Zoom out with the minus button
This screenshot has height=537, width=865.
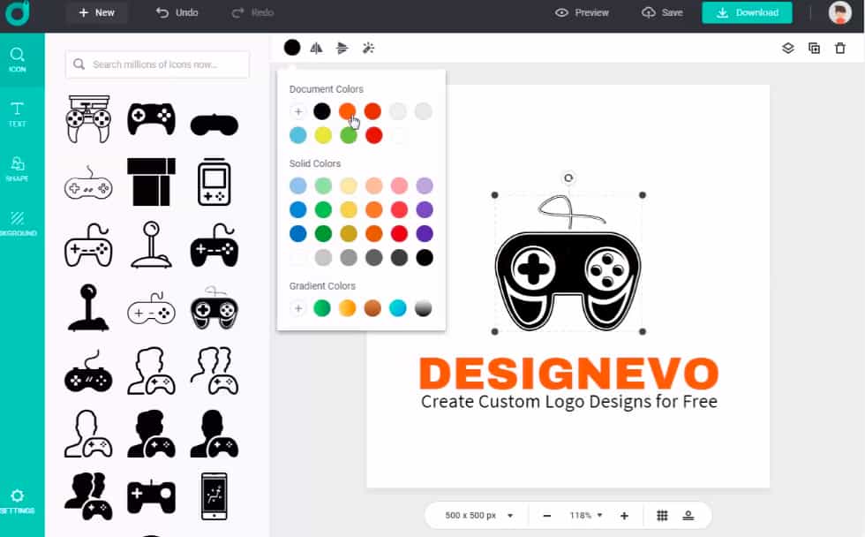tap(546, 516)
